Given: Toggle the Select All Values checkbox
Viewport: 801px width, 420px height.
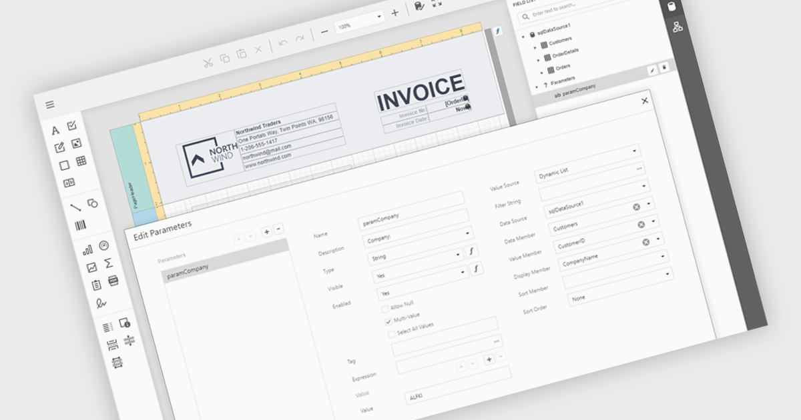Looking at the screenshot, I should coord(391,333).
